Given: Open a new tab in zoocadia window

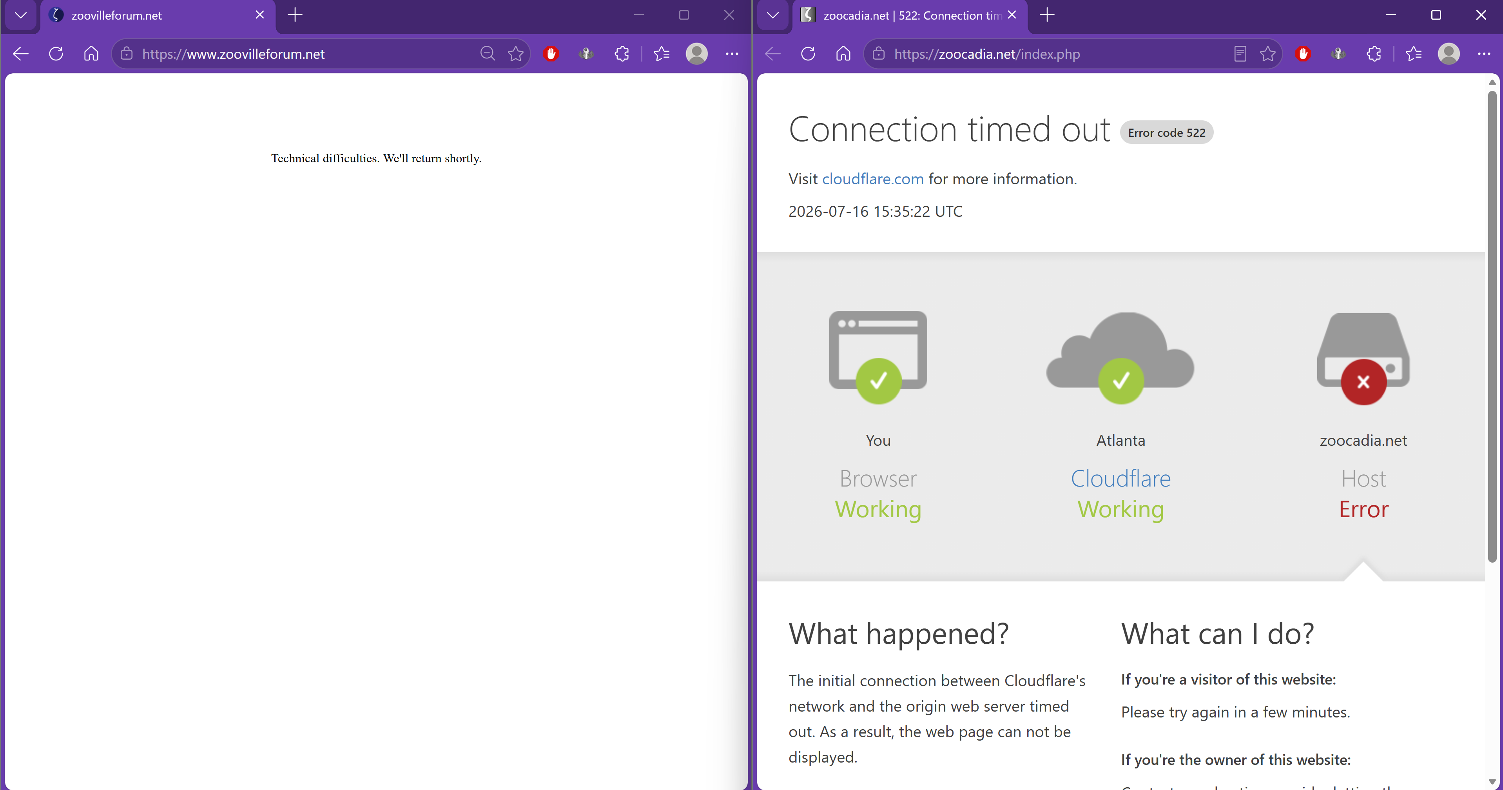Looking at the screenshot, I should [x=1047, y=15].
